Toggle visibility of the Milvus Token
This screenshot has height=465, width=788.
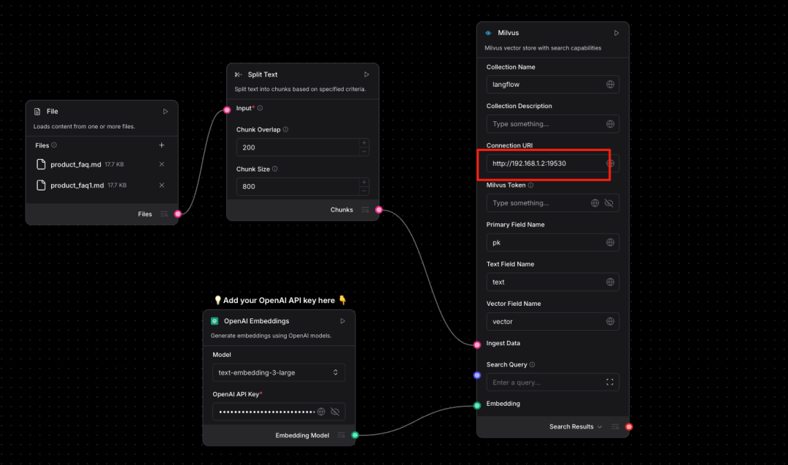[x=609, y=203]
